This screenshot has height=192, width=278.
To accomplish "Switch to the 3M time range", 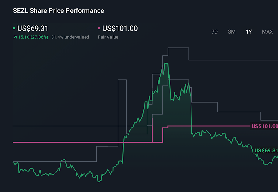I will tap(232, 32).
